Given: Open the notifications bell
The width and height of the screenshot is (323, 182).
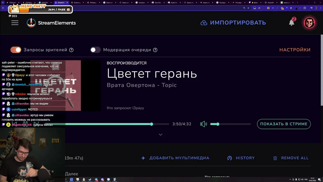Looking at the screenshot, I should pyautogui.click(x=292, y=22).
